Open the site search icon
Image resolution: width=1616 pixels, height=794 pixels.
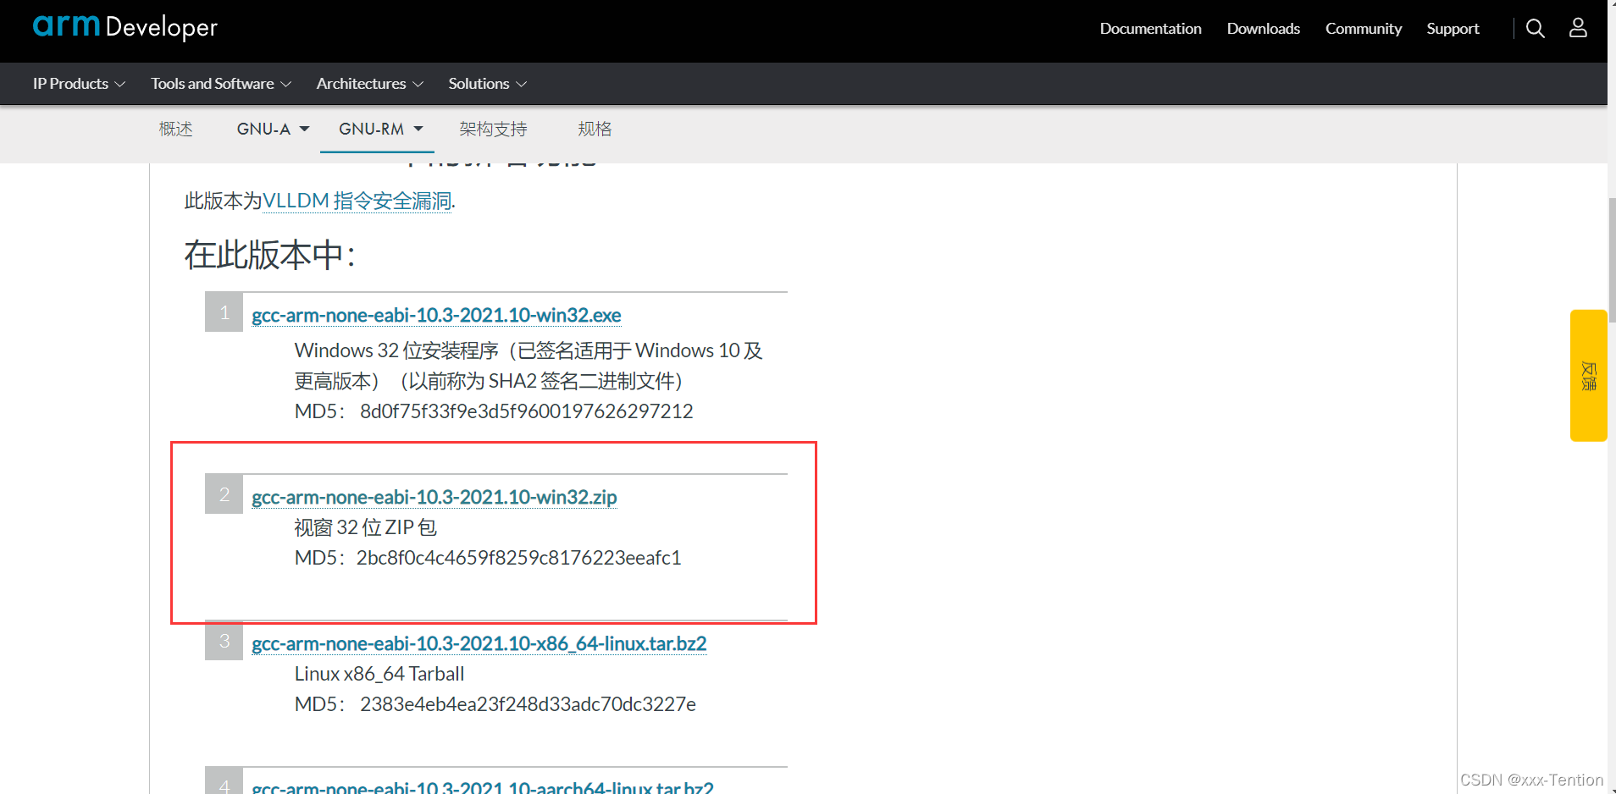tap(1535, 29)
